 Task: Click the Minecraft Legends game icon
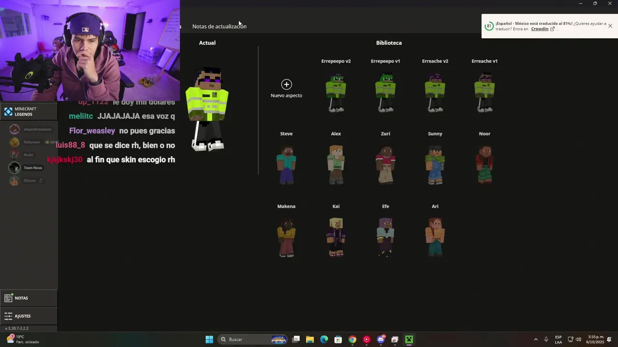coord(8,112)
